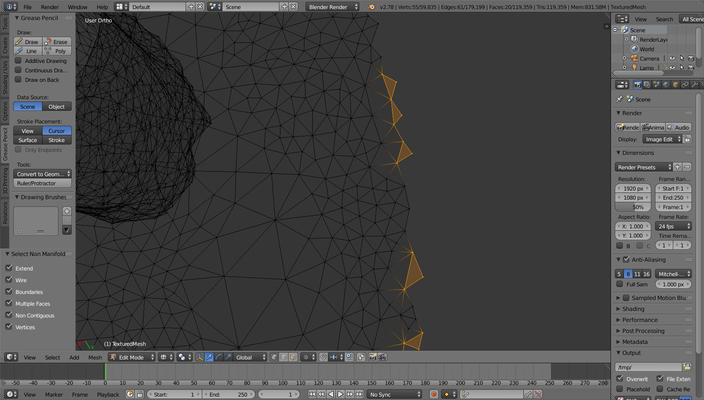This screenshot has width=704, height=400.
Task: Select the grease pencil Line tool
Action: (28, 51)
